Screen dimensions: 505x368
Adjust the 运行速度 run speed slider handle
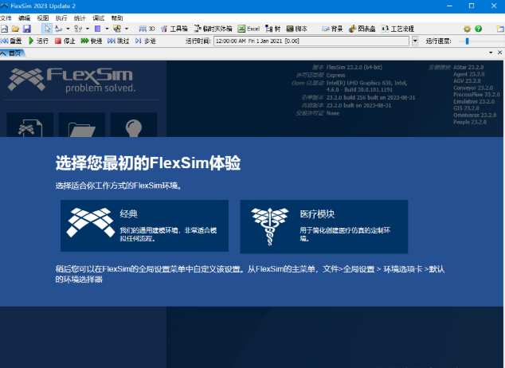click(467, 41)
